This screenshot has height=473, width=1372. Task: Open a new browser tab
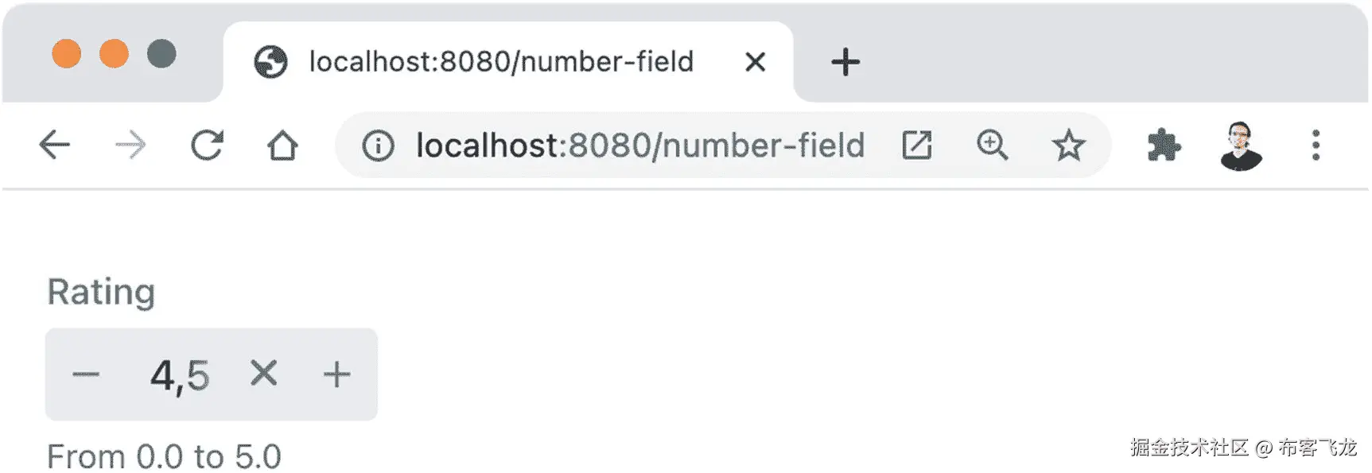point(845,62)
